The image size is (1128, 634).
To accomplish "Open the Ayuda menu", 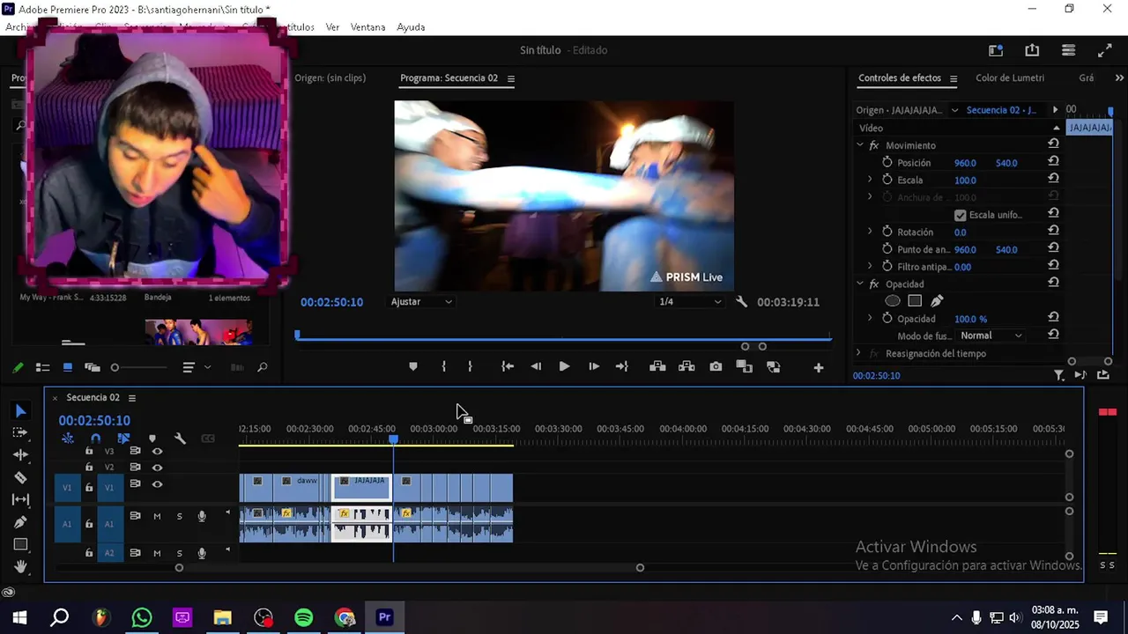I will (411, 27).
